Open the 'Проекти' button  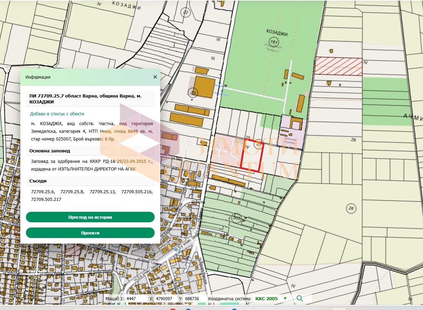90,233
